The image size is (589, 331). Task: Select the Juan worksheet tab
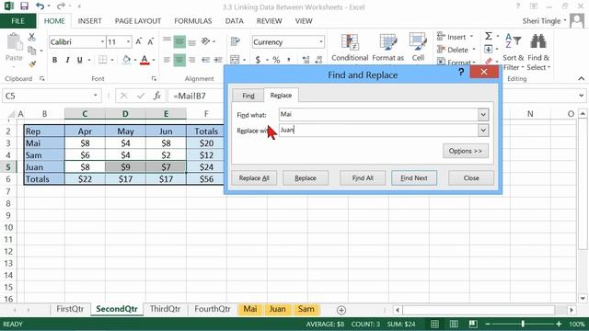click(277, 309)
